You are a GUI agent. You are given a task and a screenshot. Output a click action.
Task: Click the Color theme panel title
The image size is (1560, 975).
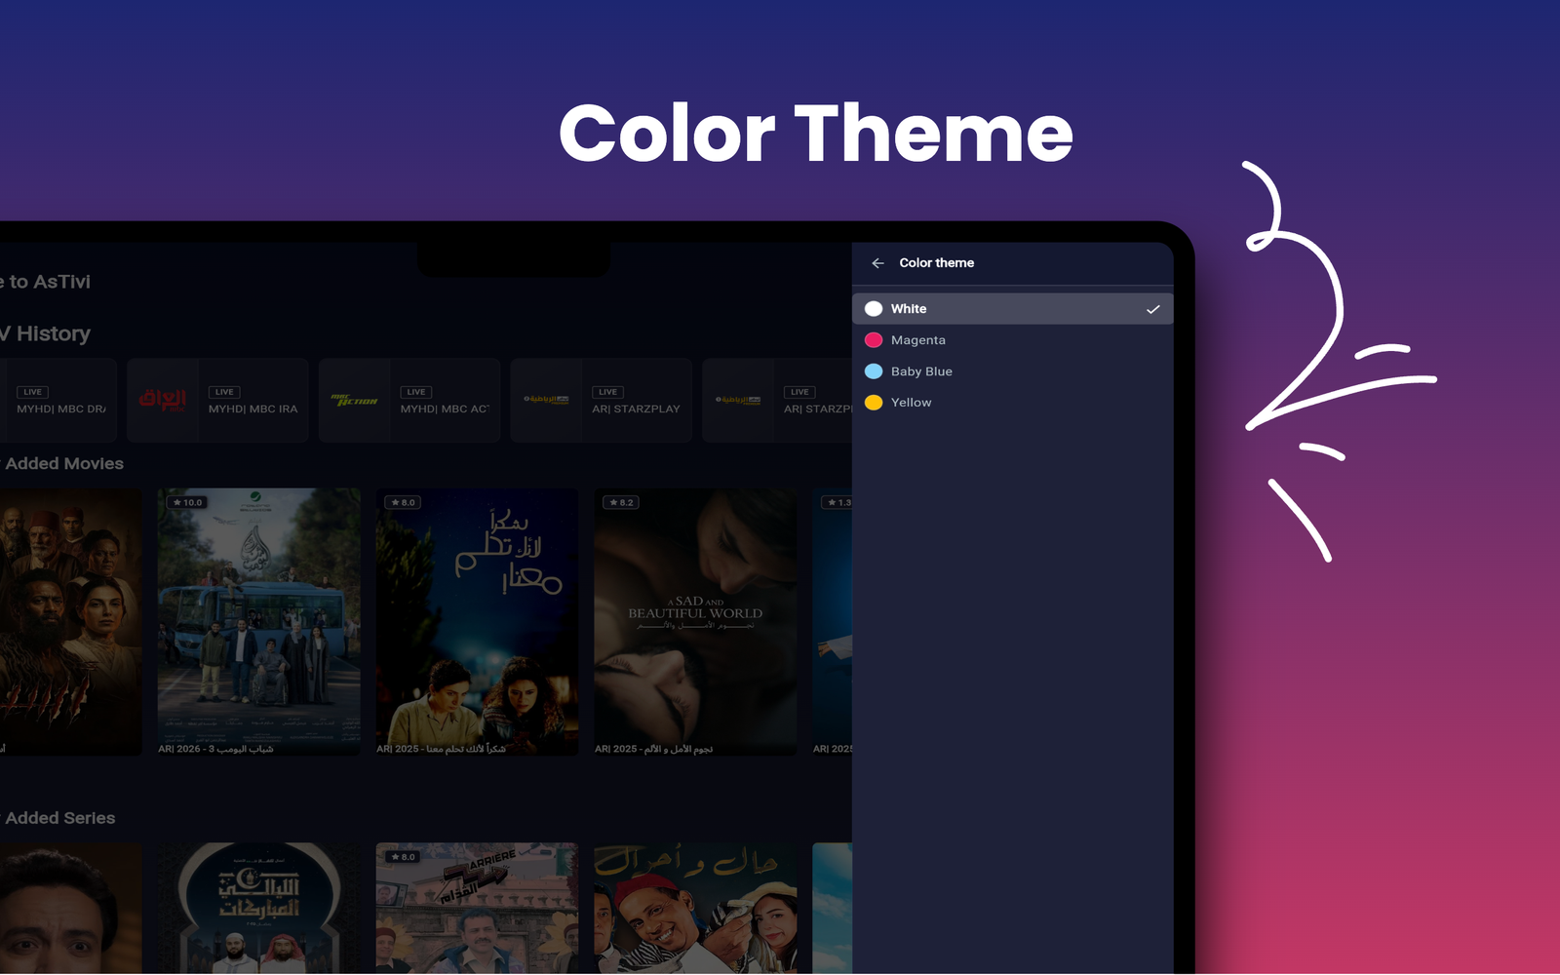(x=936, y=263)
